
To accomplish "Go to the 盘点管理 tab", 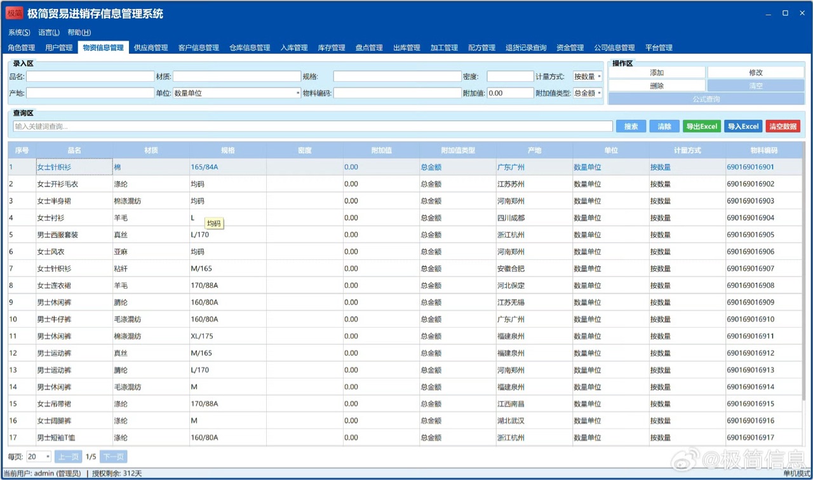I will [x=369, y=48].
